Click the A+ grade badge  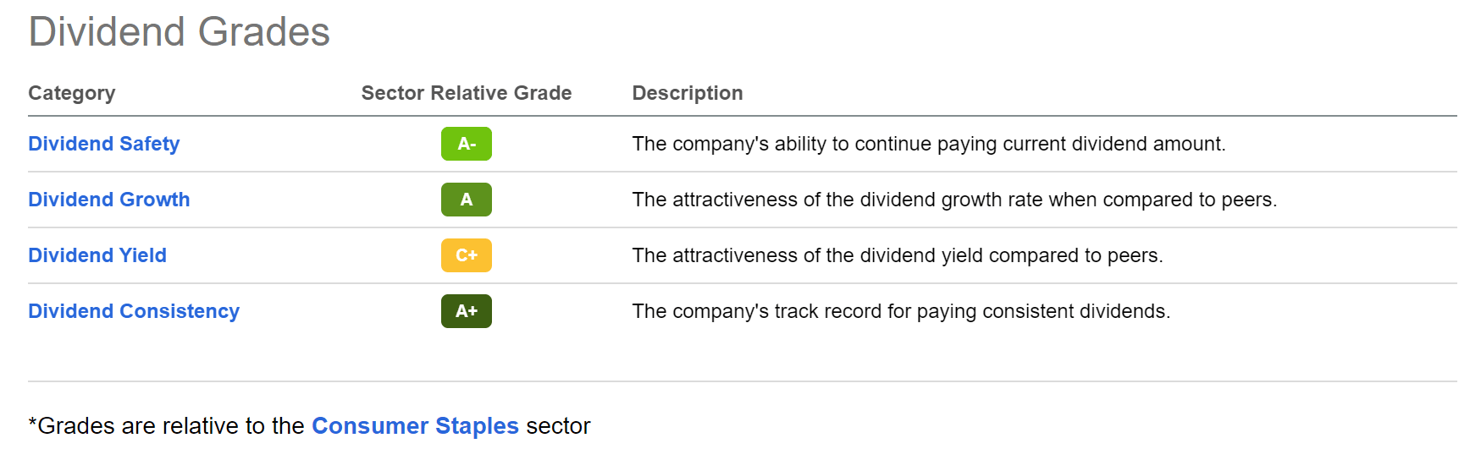[466, 311]
